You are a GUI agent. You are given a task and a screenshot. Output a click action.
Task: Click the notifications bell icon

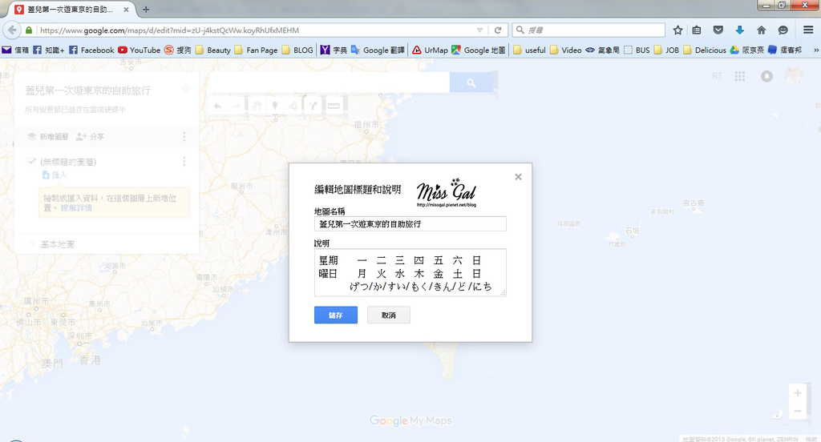tap(766, 76)
